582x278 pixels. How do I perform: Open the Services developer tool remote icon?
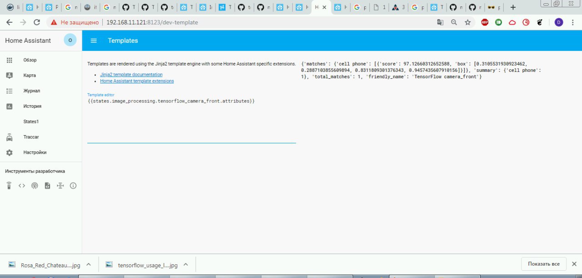(x=9, y=186)
